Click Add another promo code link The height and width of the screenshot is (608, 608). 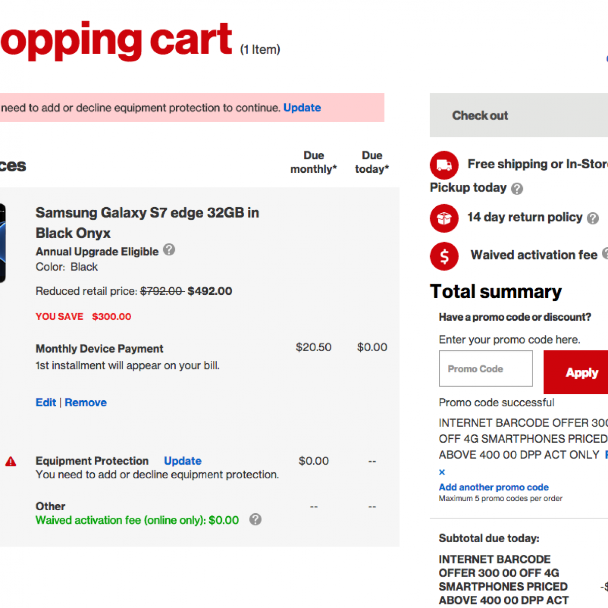coord(493,487)
